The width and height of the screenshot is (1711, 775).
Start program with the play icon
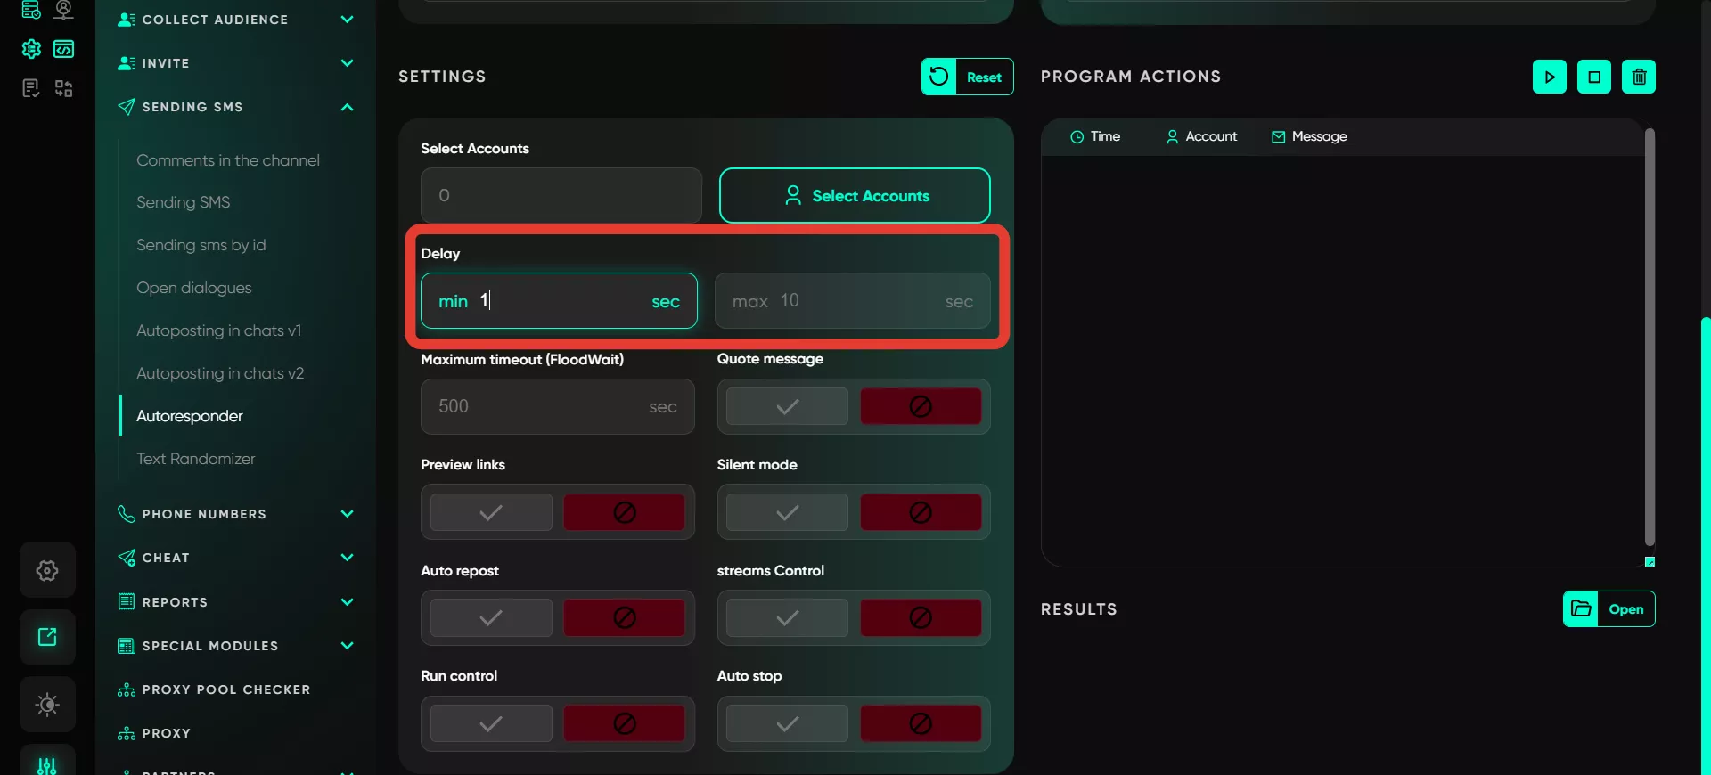pos(1550,77)
